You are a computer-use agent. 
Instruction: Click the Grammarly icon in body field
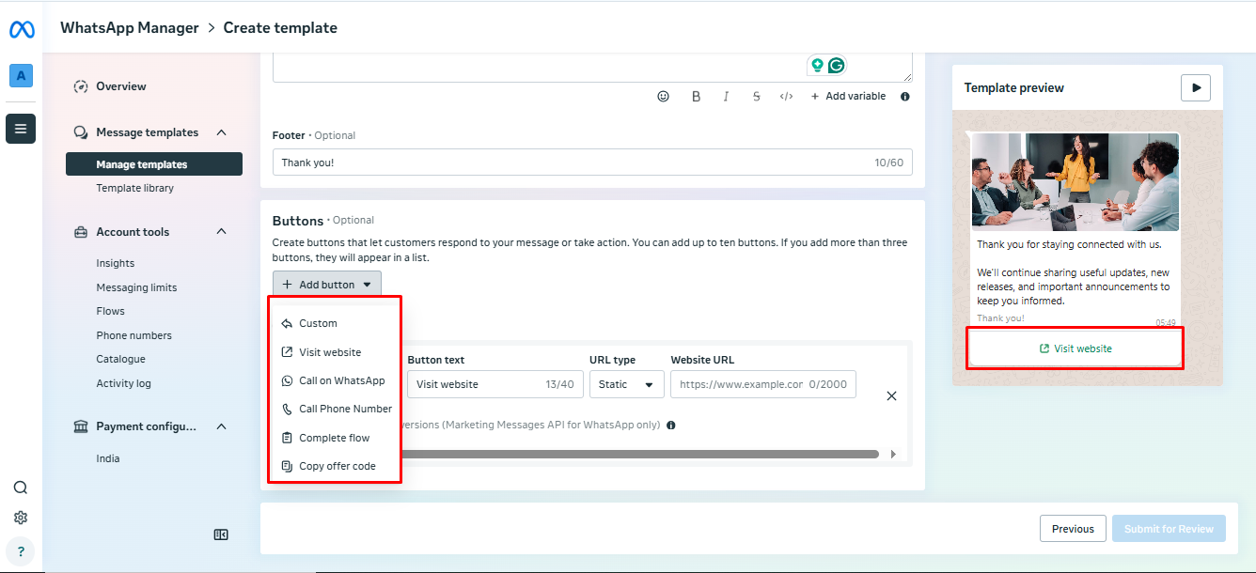pos(836,66)
